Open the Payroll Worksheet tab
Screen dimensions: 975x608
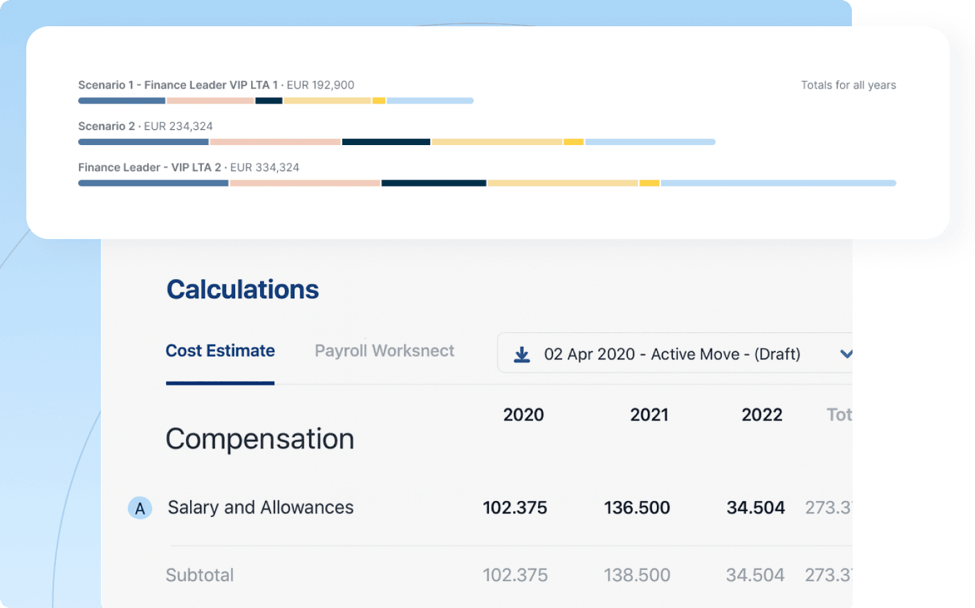click(384, 351)
